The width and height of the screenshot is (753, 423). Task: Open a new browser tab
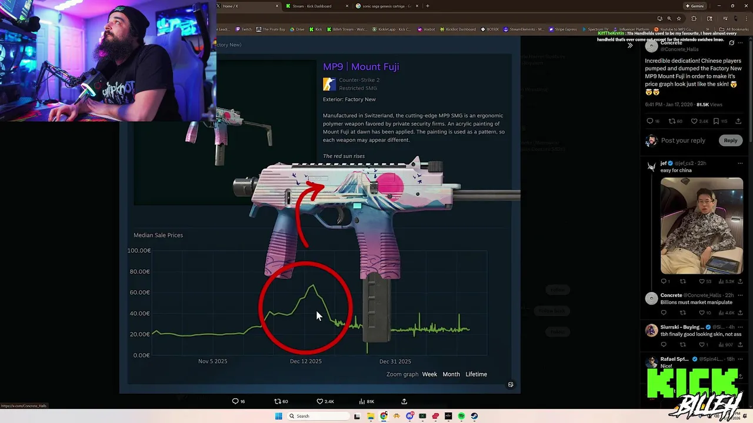click(x=428, y=6)
